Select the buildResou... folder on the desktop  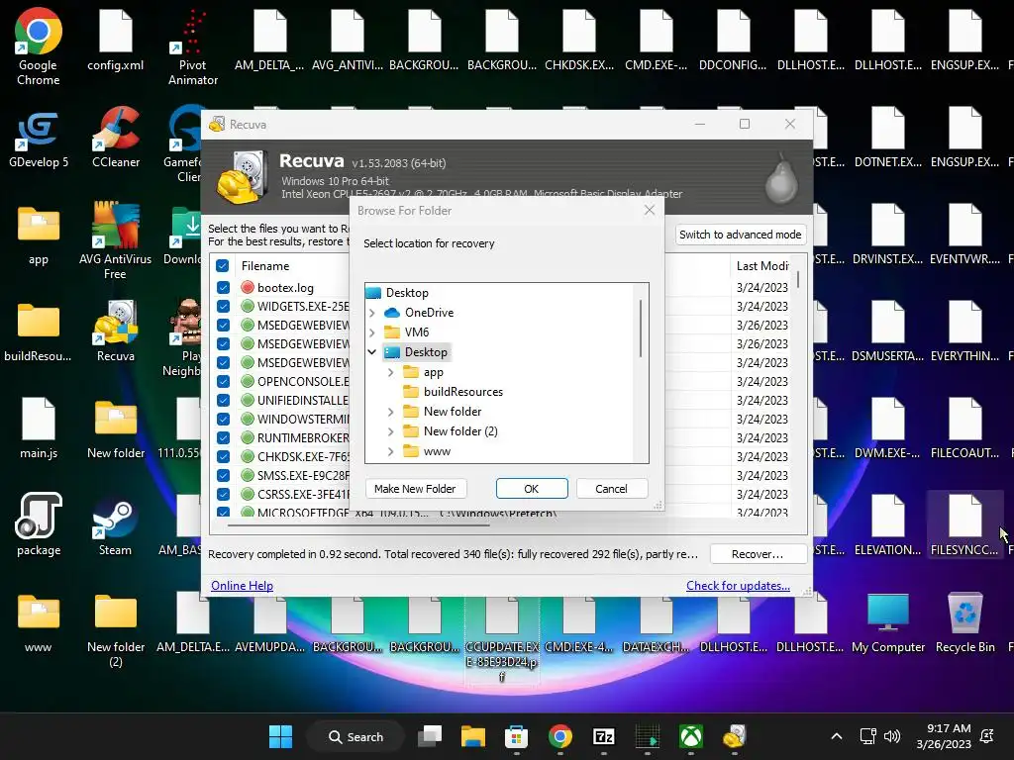39,332
